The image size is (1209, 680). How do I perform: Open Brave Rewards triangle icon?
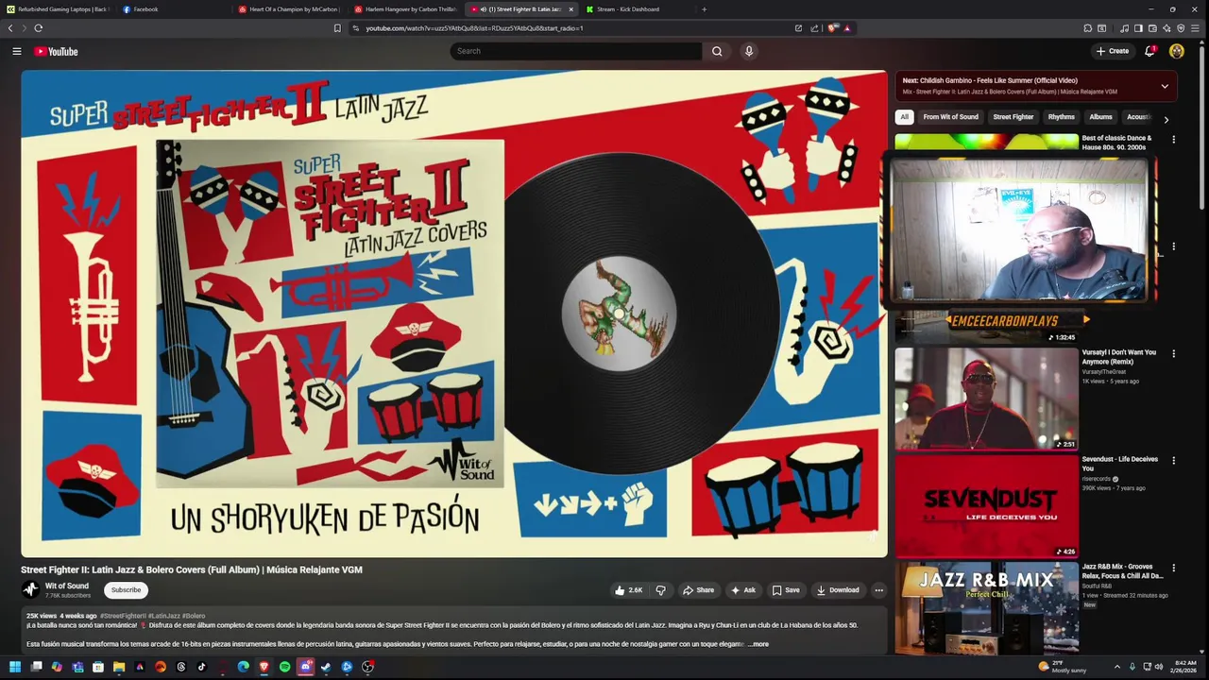(x=846, y=28)
